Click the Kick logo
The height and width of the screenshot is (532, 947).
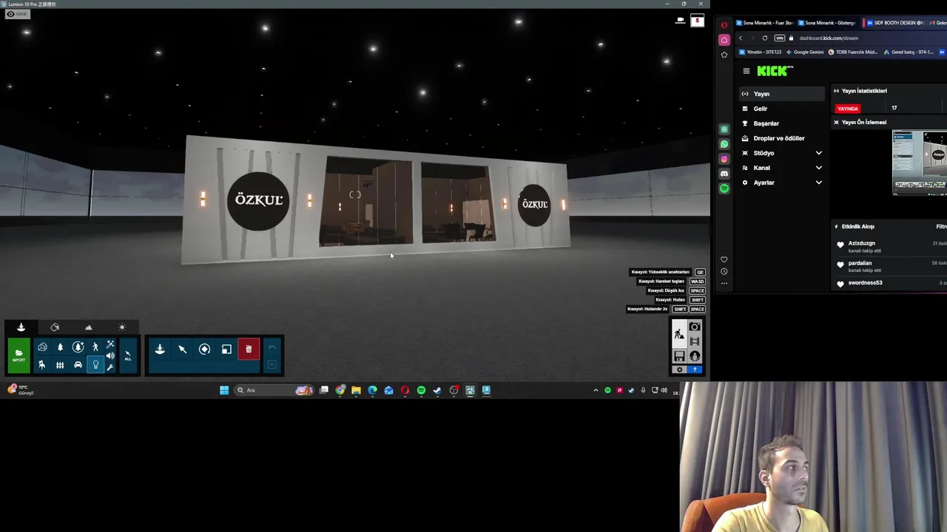click(x=774, y=71)
